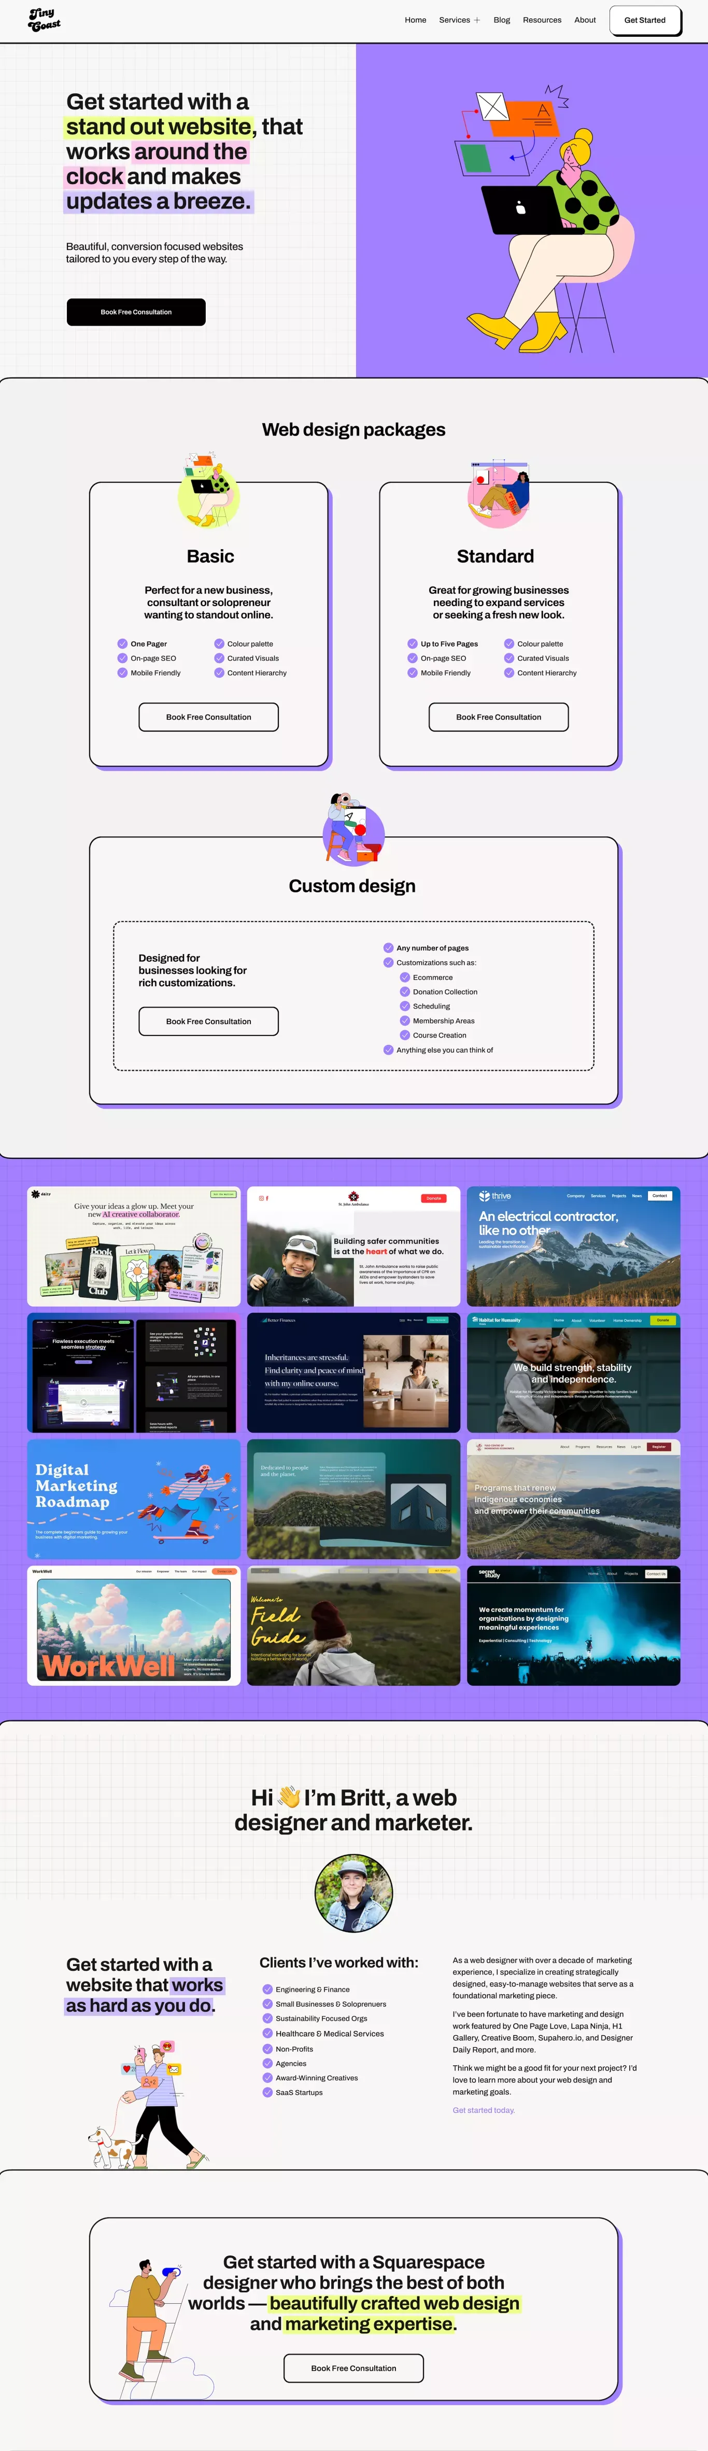Open the AI creative collaborator portfolio thumbnail

point(133,1246)
